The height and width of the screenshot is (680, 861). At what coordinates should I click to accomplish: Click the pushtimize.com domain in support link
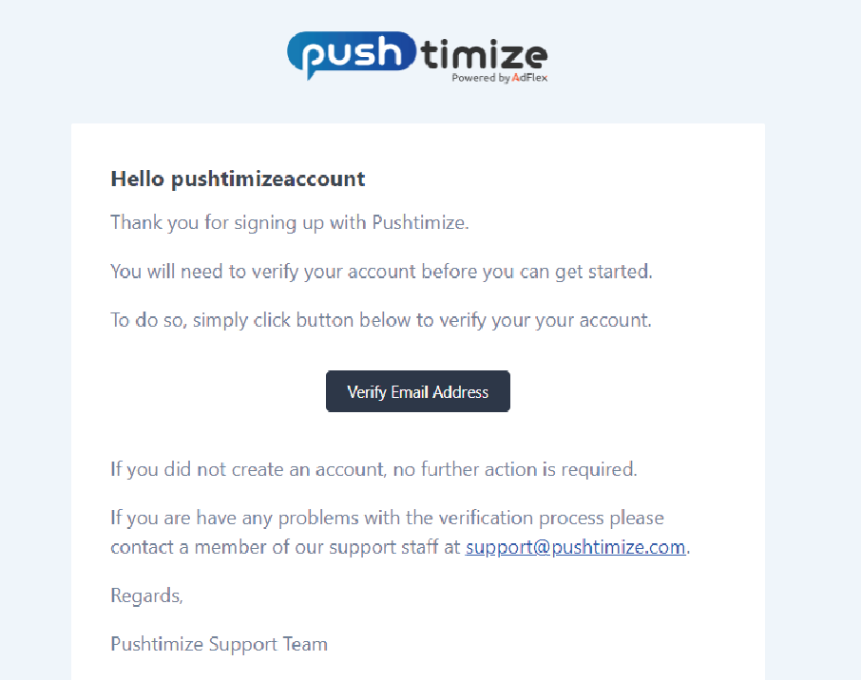coord(619,547)
